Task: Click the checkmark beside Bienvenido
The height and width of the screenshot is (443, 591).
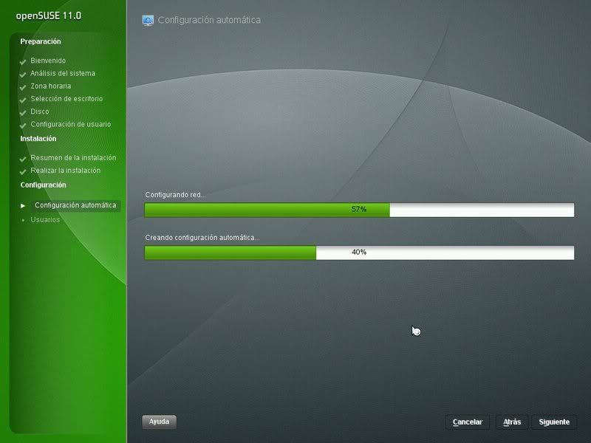Action: 23,61
